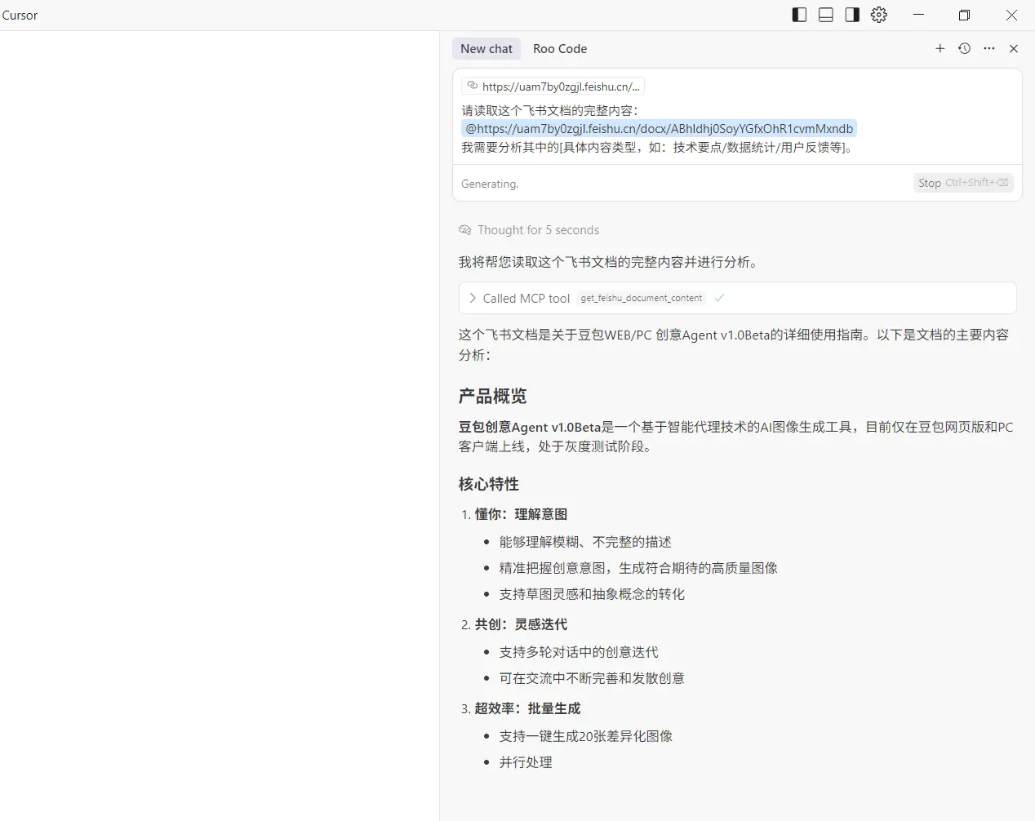Click the 核心特性 heading

(x=489, y=484)
